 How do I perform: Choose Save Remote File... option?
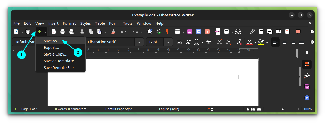click(60, 68)
